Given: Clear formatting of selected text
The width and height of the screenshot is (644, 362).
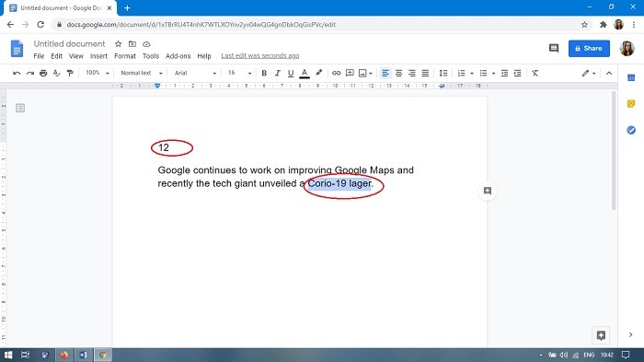Looking at the screenshot, I should pos(535,73).
